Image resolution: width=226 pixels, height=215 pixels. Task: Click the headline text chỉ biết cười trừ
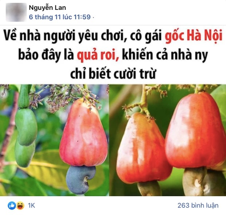pyautogui.click(x=113, y=74)
